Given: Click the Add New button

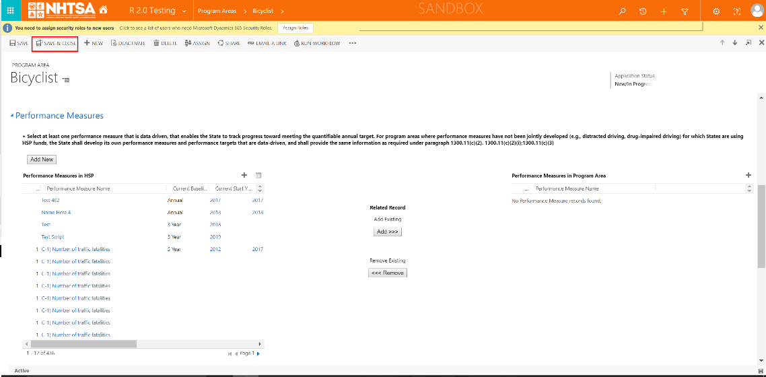Looking at the screenshot, I should [42, 159].
